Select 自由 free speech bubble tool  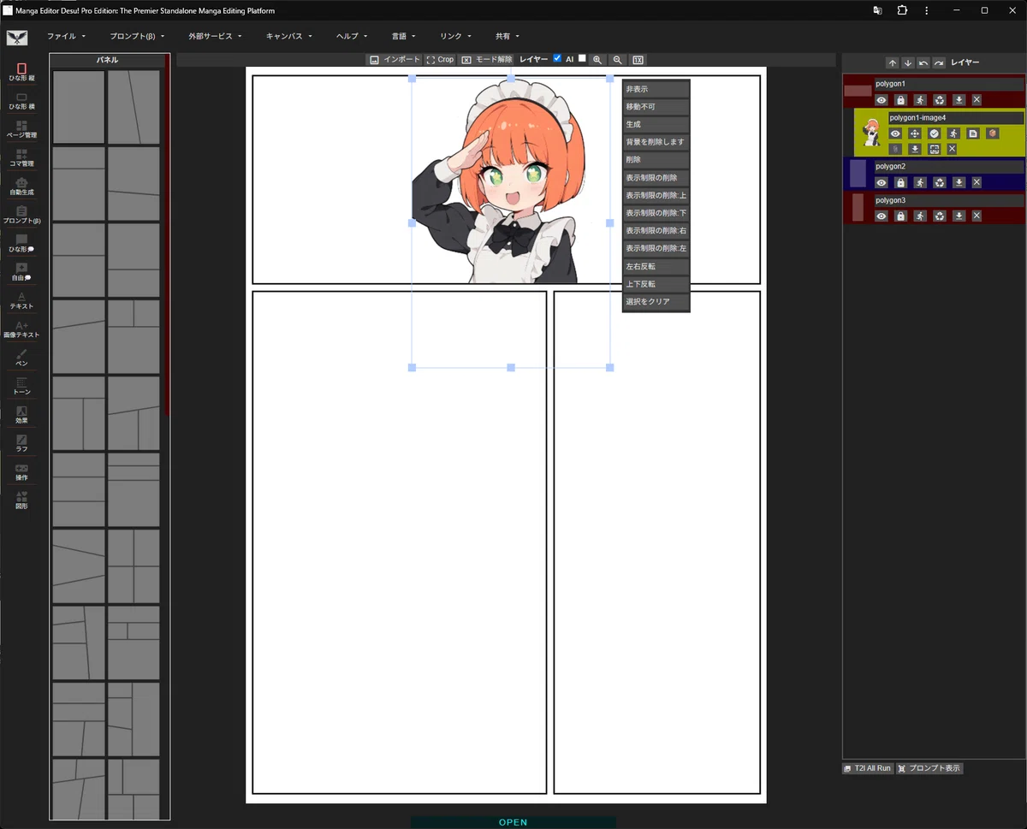21,272
